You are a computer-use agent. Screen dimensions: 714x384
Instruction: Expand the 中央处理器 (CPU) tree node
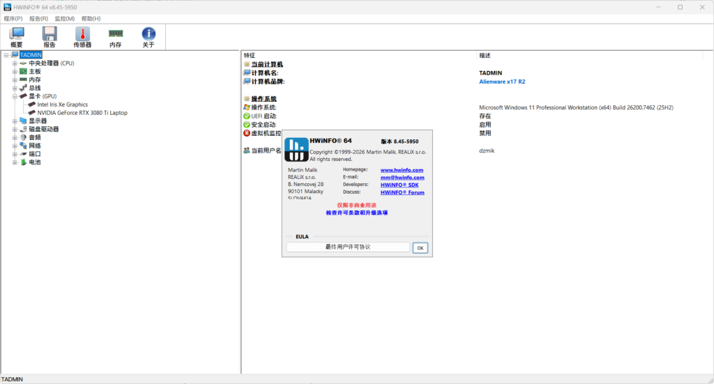tap(15, 63)
